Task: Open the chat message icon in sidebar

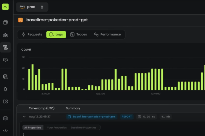Action: point(5,60)
